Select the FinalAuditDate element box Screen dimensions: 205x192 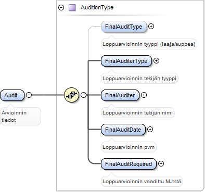tap(123, 130)
